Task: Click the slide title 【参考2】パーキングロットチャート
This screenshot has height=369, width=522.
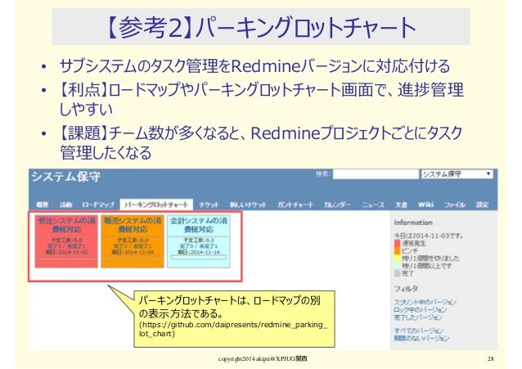Action: coord(261,27)
